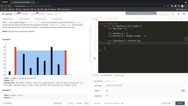
Task: Click Use Example Testcases link
Action: (x=112, y=103)
